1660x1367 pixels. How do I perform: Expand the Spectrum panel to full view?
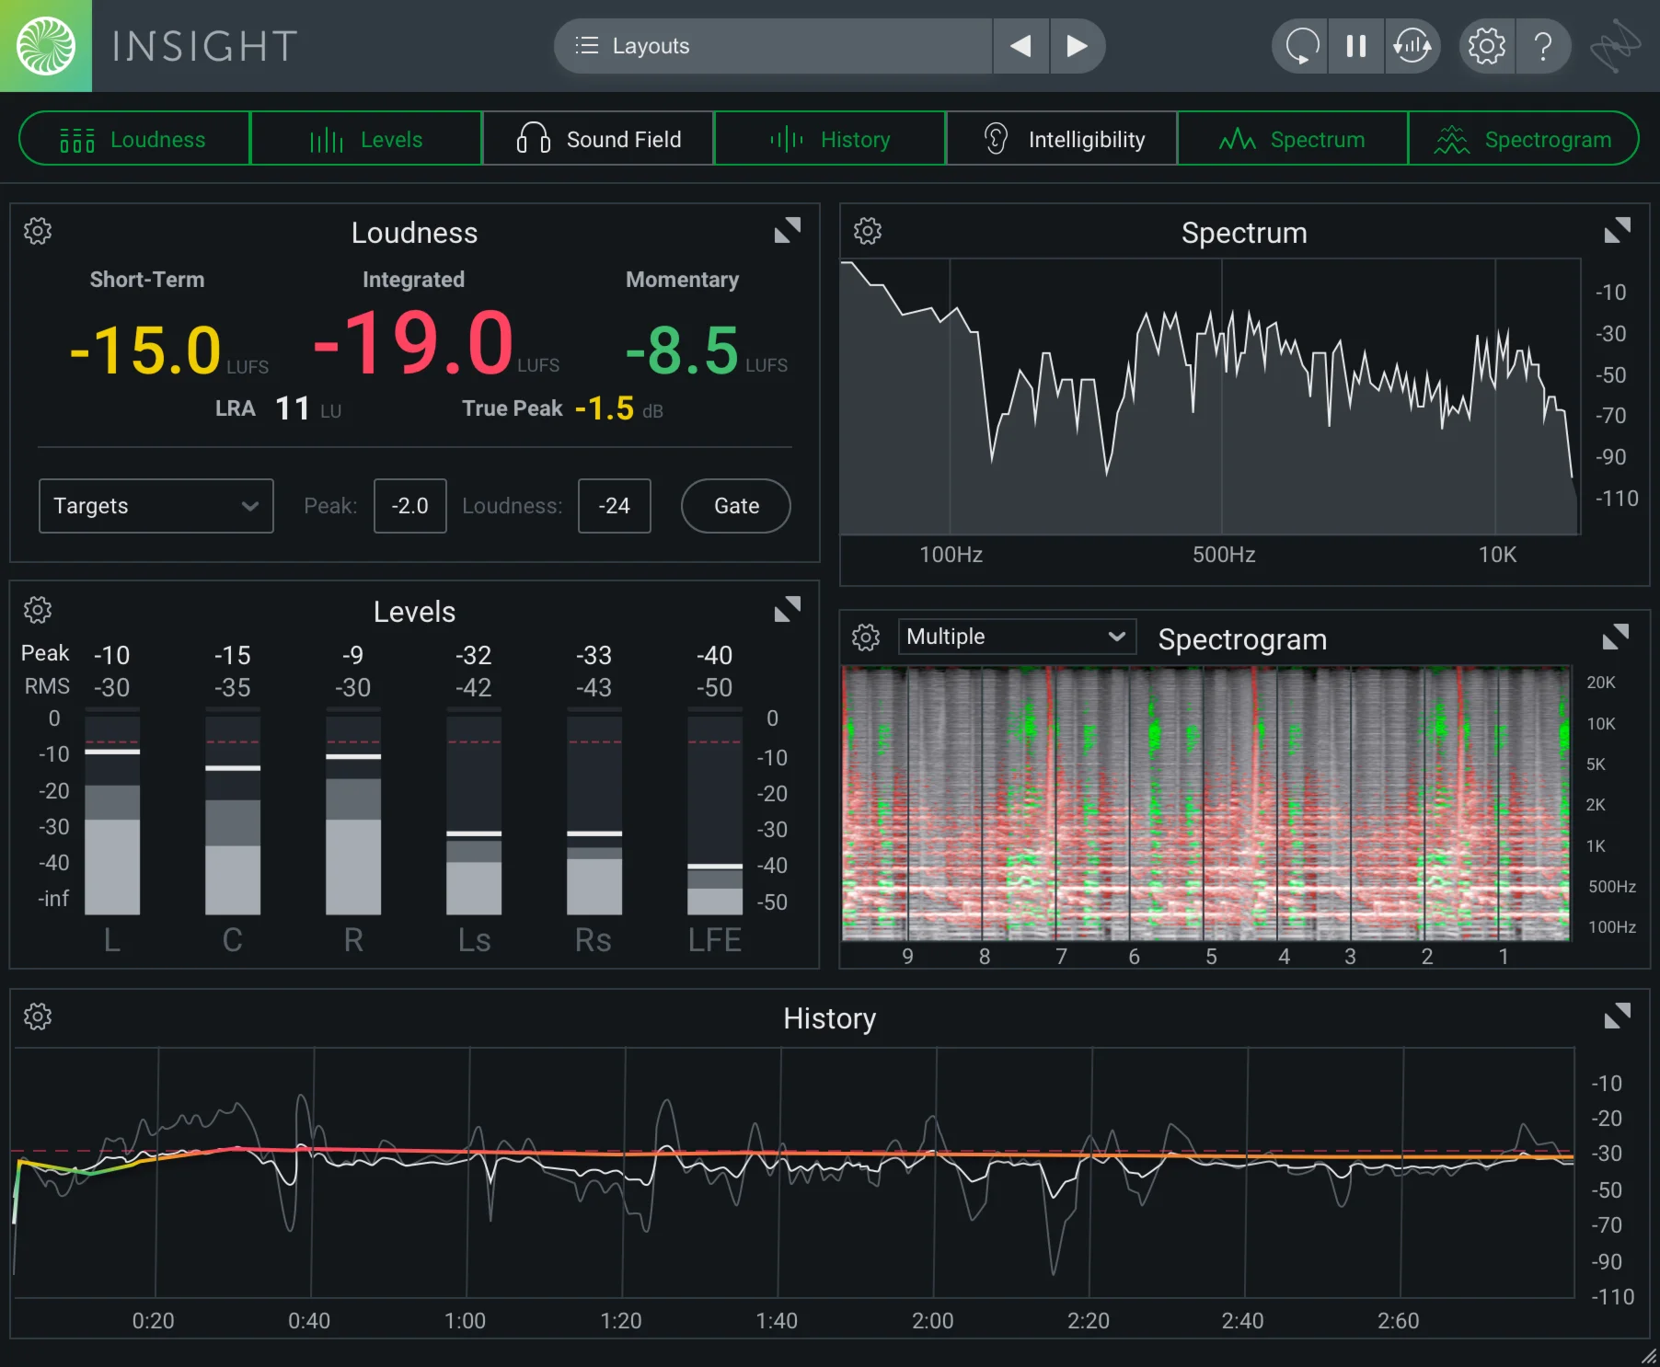coord(1617,230)
